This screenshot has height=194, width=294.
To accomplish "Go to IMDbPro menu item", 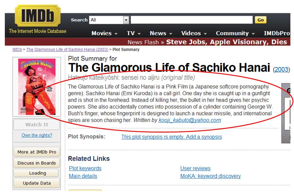I will coord(276,33).
